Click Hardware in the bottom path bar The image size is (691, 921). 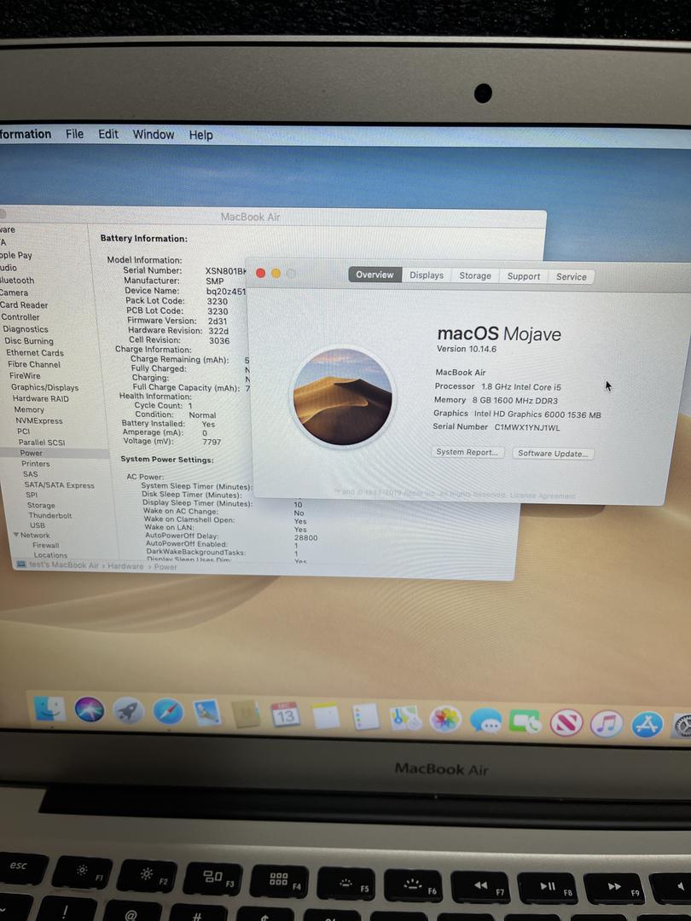tap(125, 566)
